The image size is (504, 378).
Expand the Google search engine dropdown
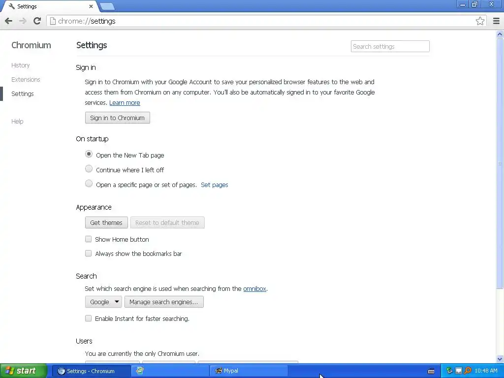[103, 302]
